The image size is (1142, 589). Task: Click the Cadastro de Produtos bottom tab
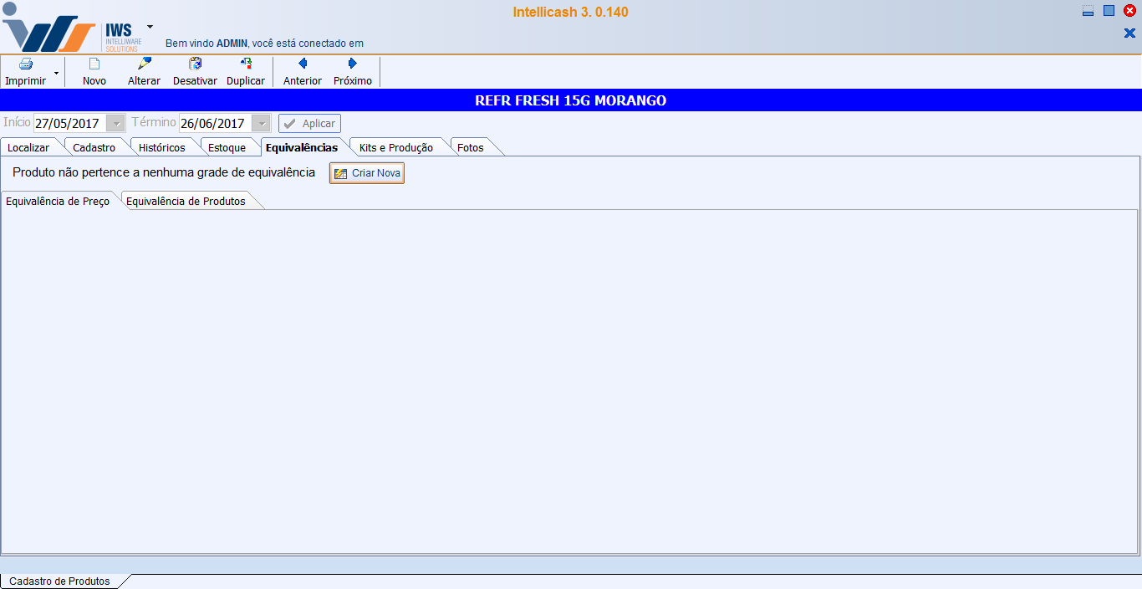point(59,581)
